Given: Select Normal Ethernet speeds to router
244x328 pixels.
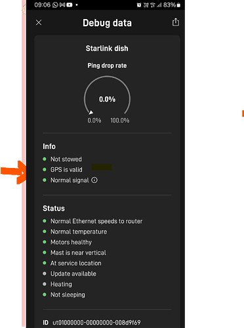Looking at the screenshot, I should (x=96, y=221).
